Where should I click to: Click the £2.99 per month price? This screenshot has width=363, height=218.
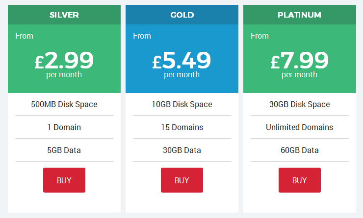[64, 65]
